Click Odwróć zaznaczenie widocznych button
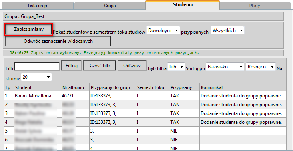 point(58,41)
